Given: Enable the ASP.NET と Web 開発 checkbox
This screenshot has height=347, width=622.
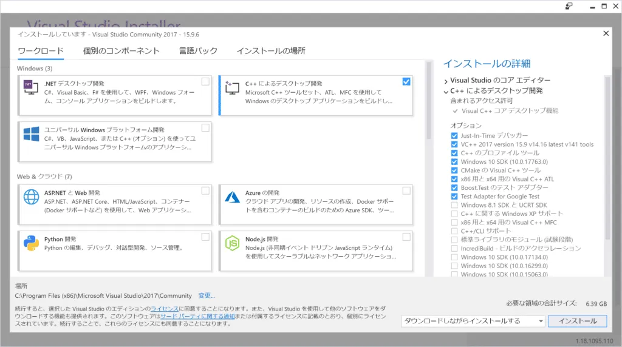Looking at the screenshot, I should pyautogui.click(x=205, y=191).
